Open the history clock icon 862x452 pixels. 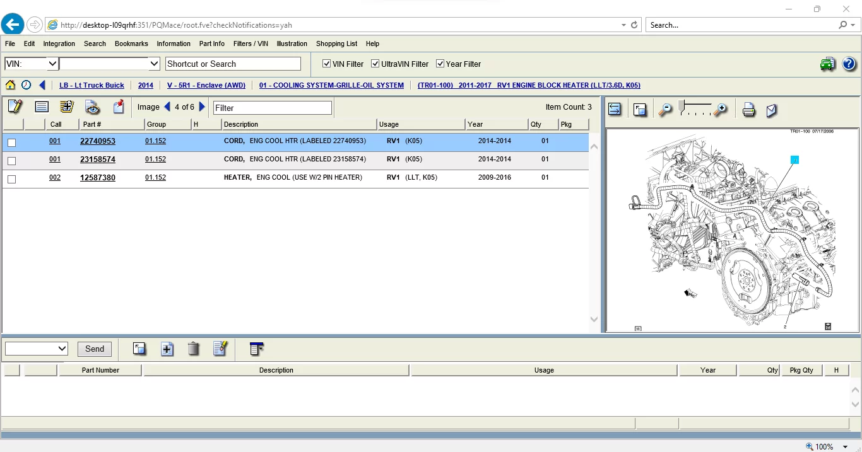tap(26, 85)
